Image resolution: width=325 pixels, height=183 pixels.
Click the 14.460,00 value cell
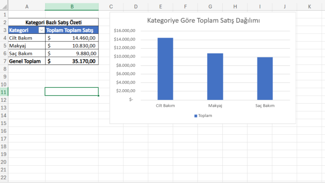pos(71,38)
